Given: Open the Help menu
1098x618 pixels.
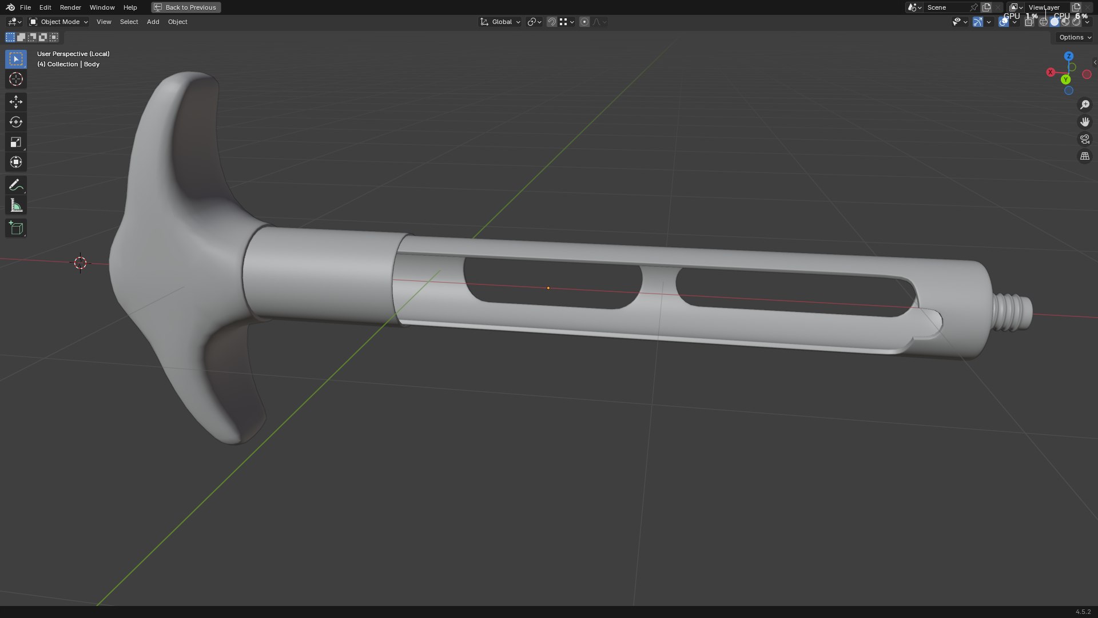Looking at the screenshot, I should pos(130,7).
